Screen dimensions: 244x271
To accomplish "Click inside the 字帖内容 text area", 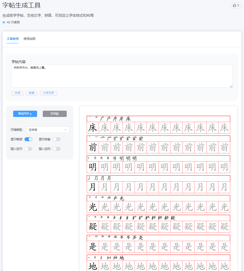I will click(122, 76).
